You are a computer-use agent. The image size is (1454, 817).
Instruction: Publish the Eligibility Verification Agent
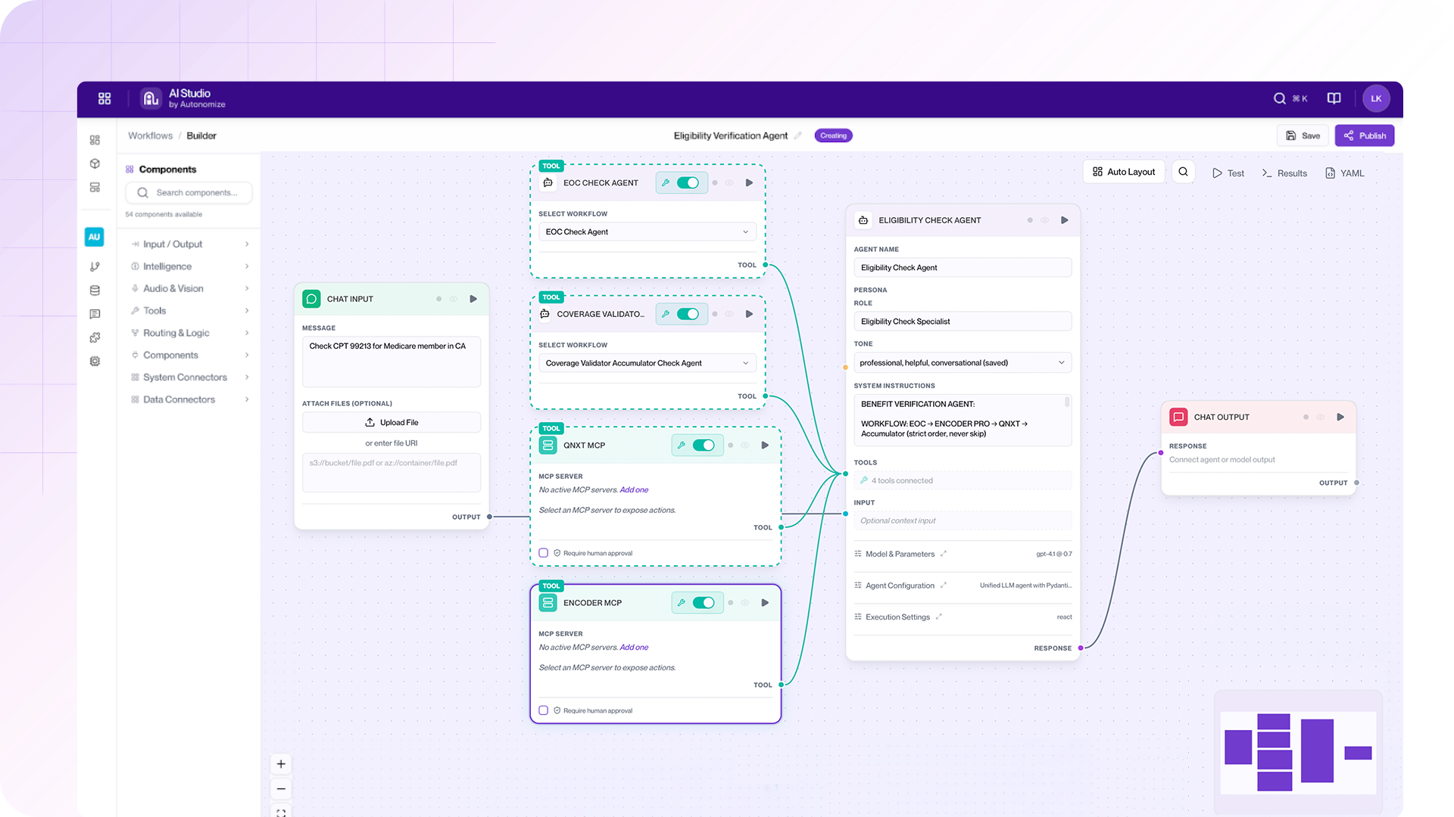[x=1364, y=135]
